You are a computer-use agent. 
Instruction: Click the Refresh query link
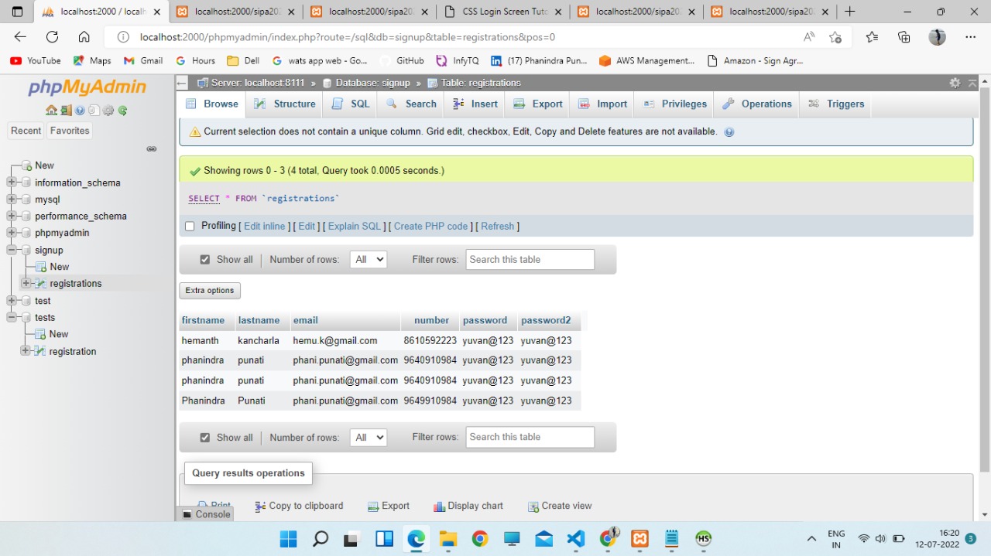(x=498, y=227)
